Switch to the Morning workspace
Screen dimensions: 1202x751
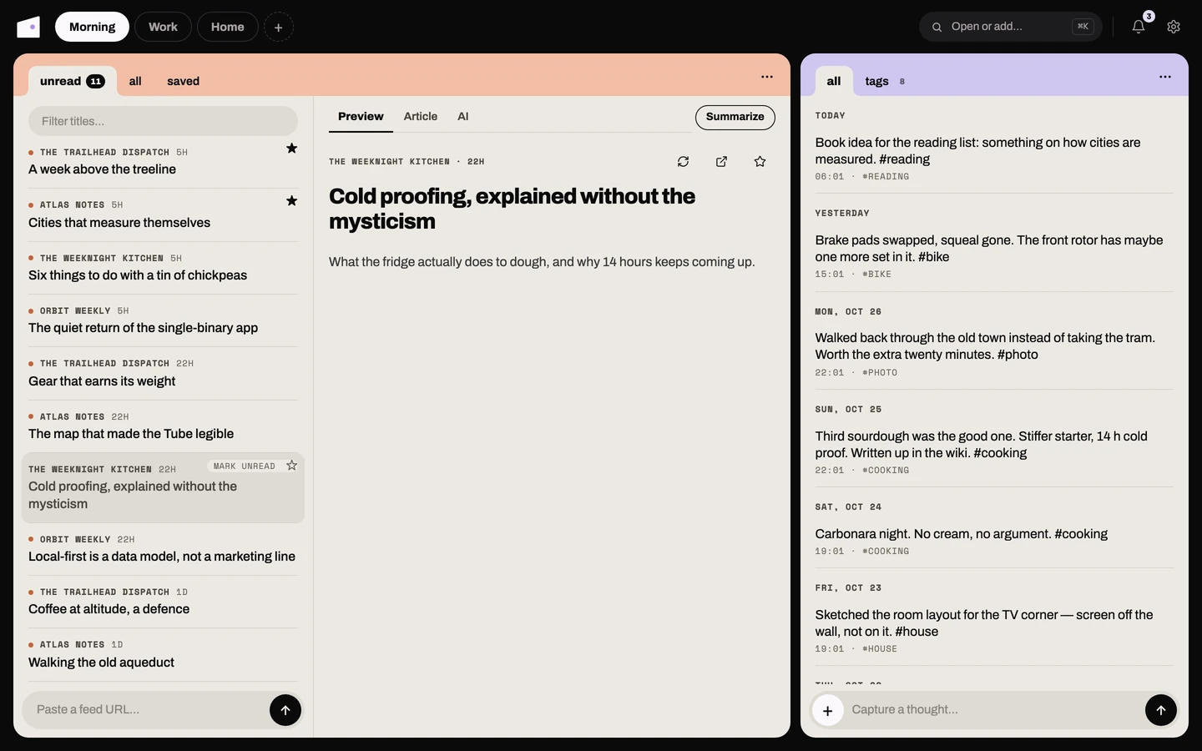tap(93, 27)
